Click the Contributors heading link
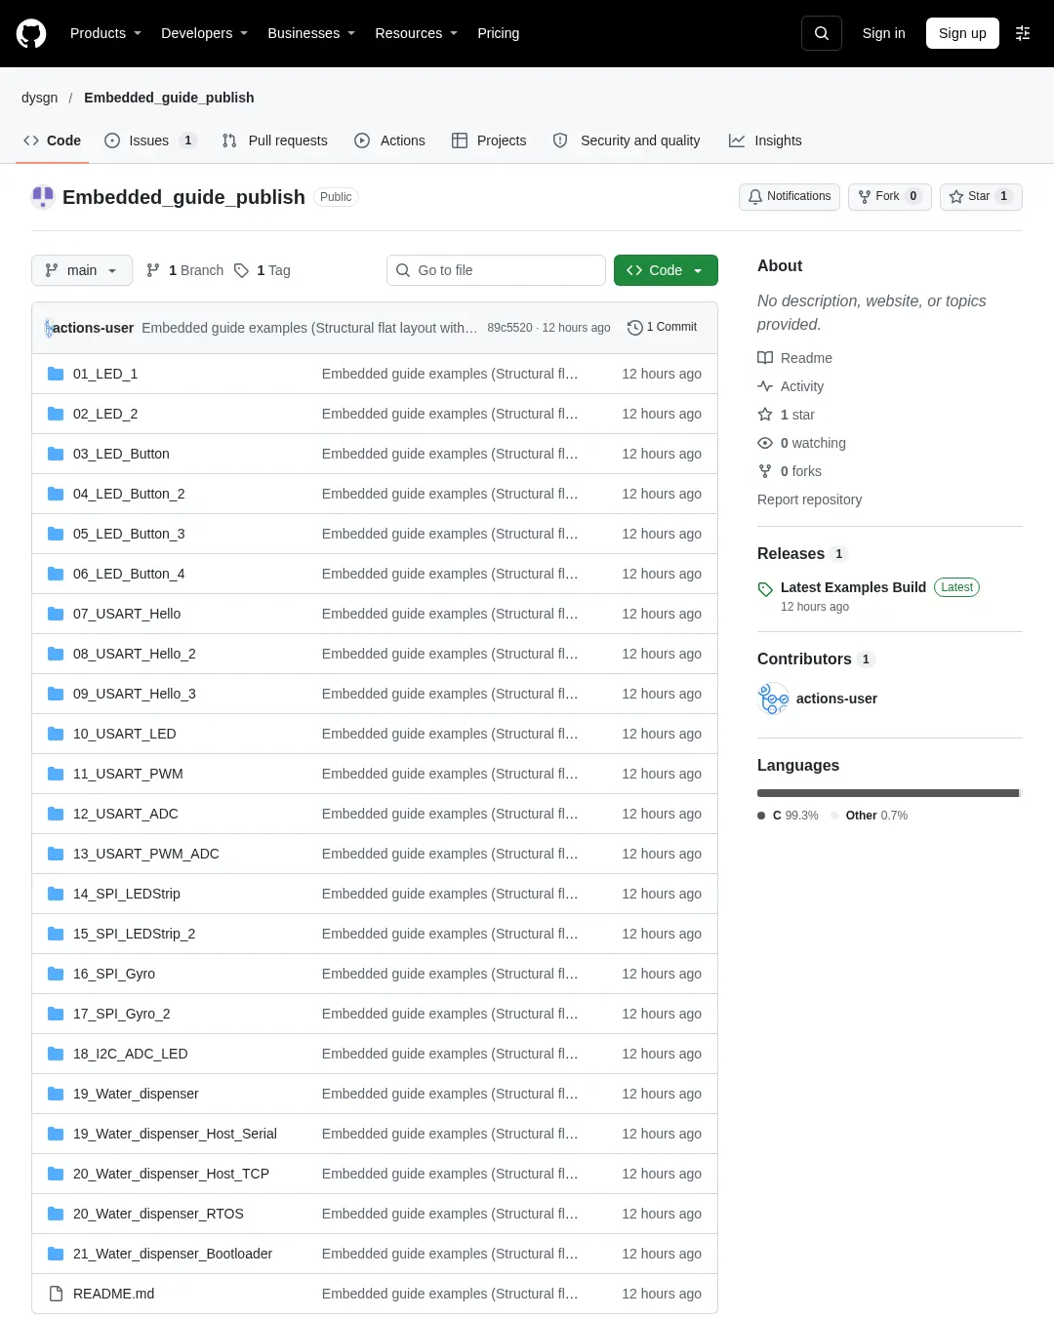Viewport: 1054px width, 1317px height. 815,659
